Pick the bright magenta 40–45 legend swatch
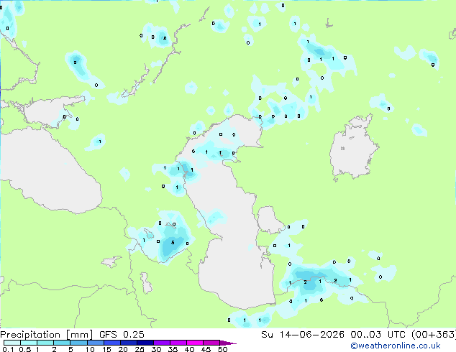 (x=195, y=343)
